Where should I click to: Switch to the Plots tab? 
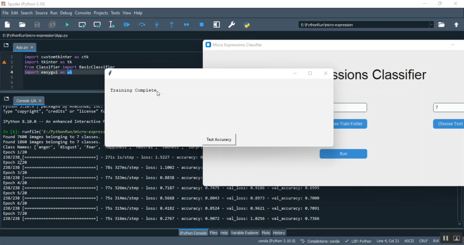266,233
